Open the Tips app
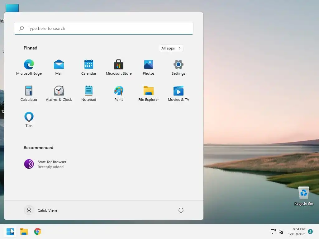This screenshot has height=239, width=319. (x=29, y=120)
